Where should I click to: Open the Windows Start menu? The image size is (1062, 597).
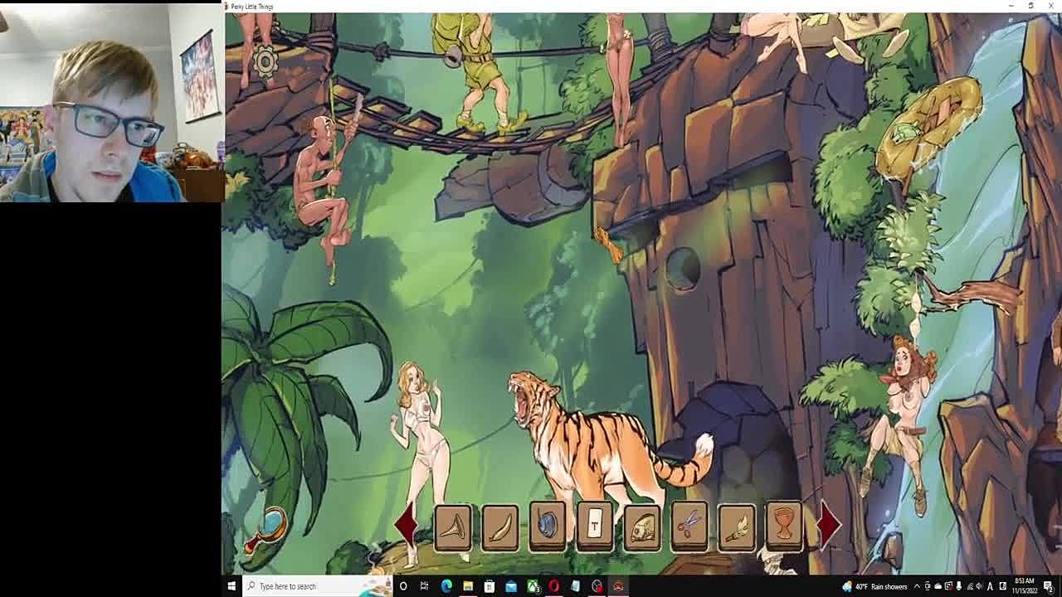pyautogui.click(x=231, y=586)
